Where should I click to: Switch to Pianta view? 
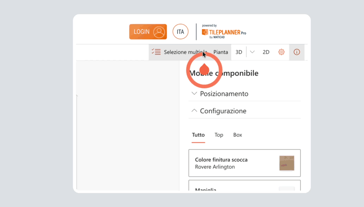pyautogui.click(x=220, y=52)
